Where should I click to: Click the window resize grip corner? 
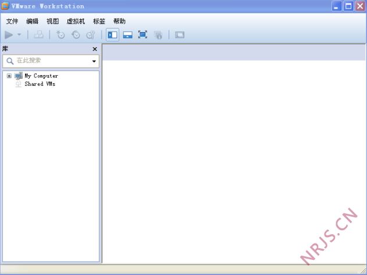tap(363, 270)
